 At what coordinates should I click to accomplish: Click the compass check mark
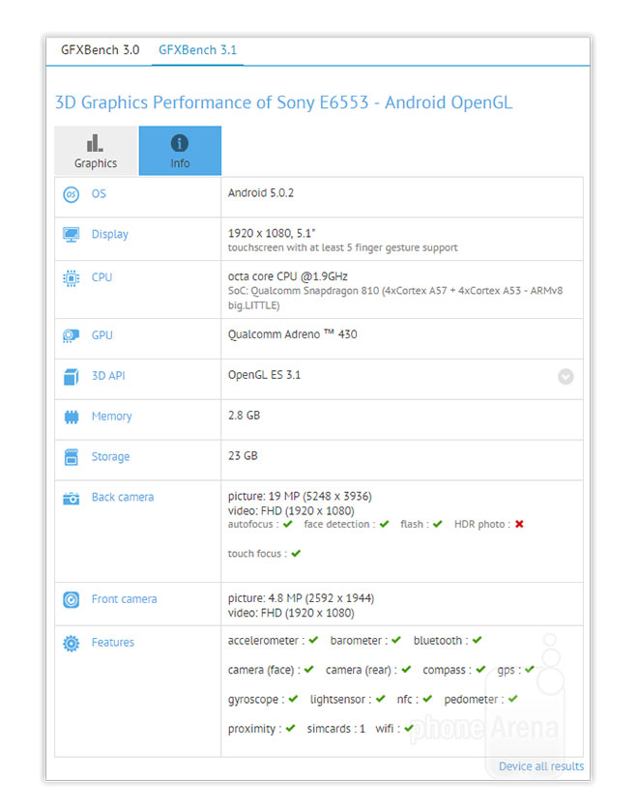pos(480,670)
